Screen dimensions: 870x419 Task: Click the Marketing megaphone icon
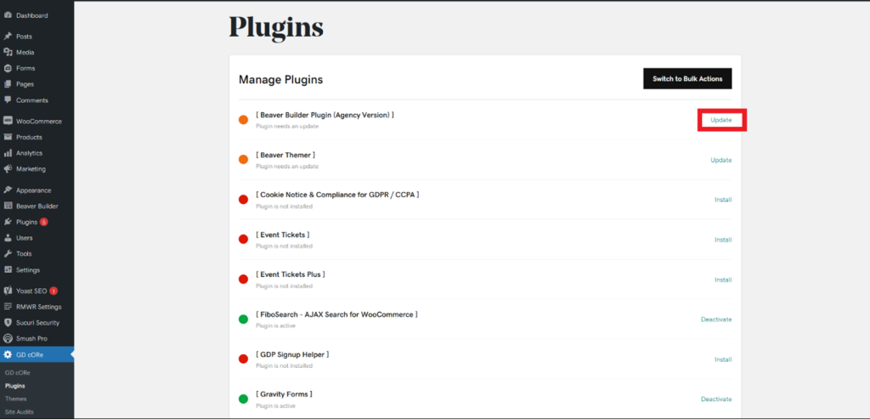click(8, 169)
